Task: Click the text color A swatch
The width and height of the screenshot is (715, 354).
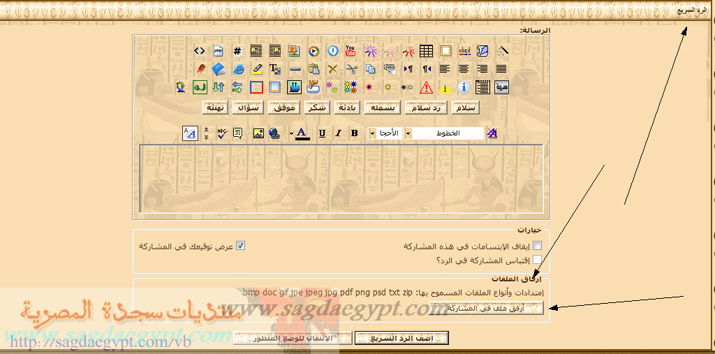Action: 302,133
